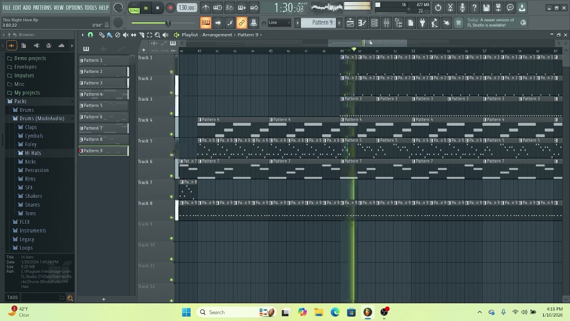Open the TOOLS menu

(91, 8)
